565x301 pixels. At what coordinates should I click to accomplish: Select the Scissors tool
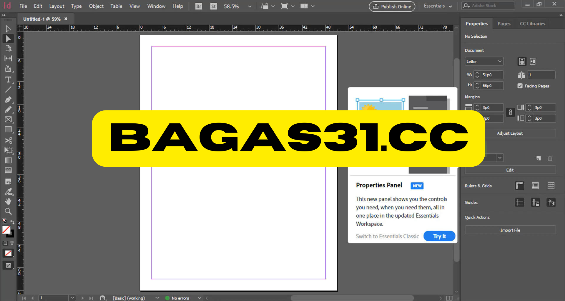point(8,140)
